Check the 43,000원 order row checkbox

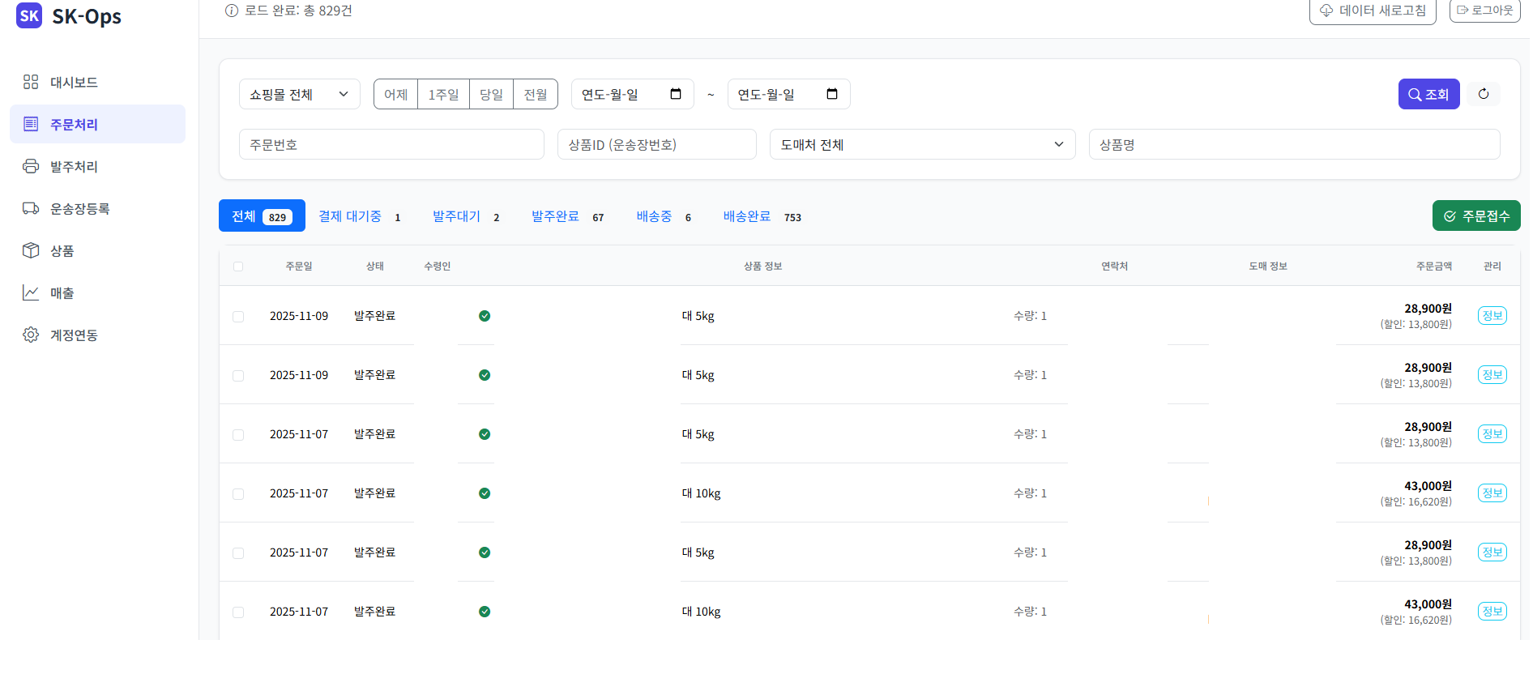click(x=238, y=494)
